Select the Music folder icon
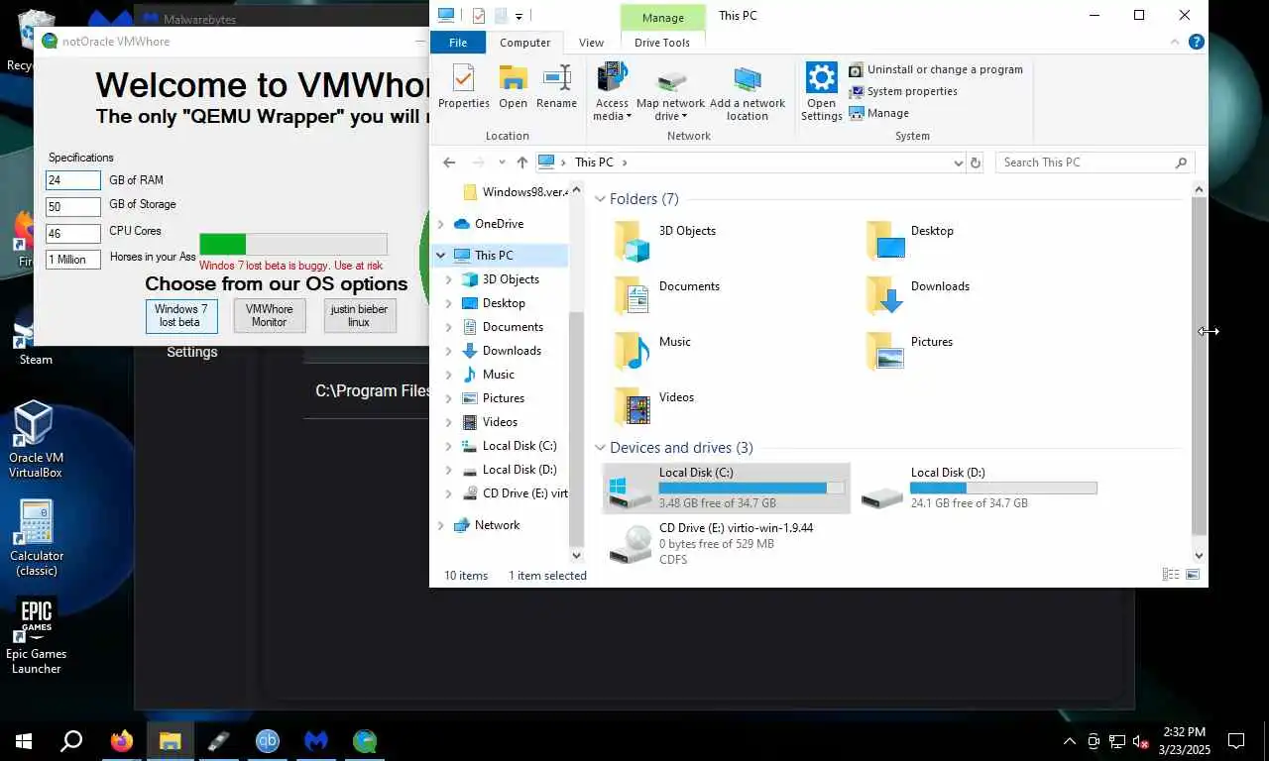This screenshot has width=1269, height=761. point(631,352)
